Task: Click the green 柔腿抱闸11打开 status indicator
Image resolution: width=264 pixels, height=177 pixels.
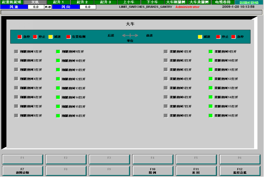Action: tap(211, 70)
